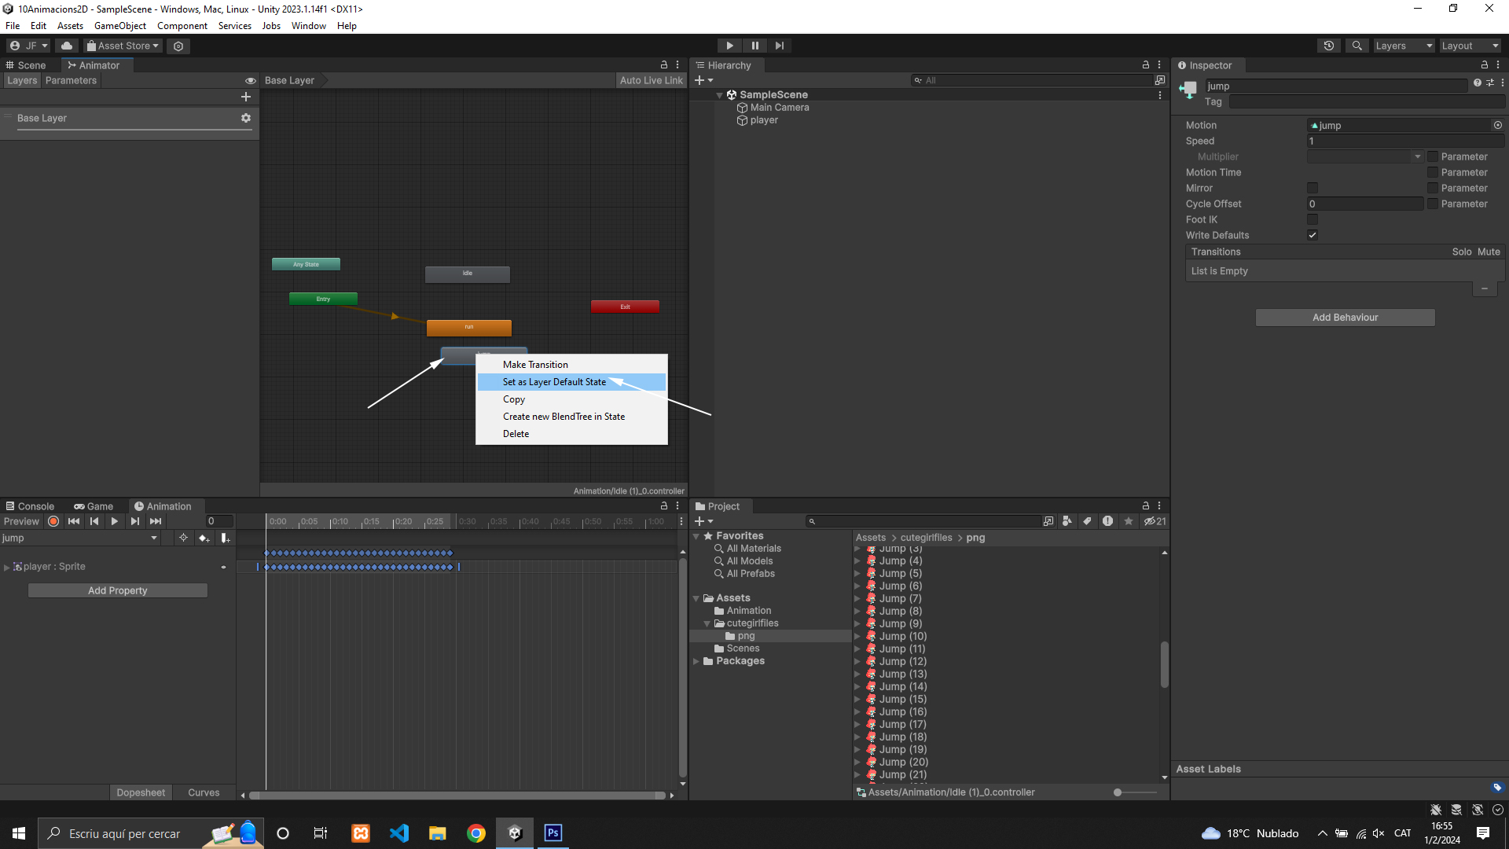Open the Undo History icon
Image resolution: width=1509 pixels, height=849 pixels.
tap(1328, 46)
